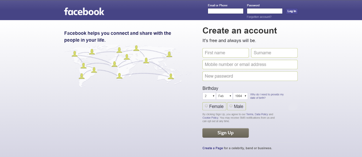Open the birthday day dropdown showing 2

209,96
